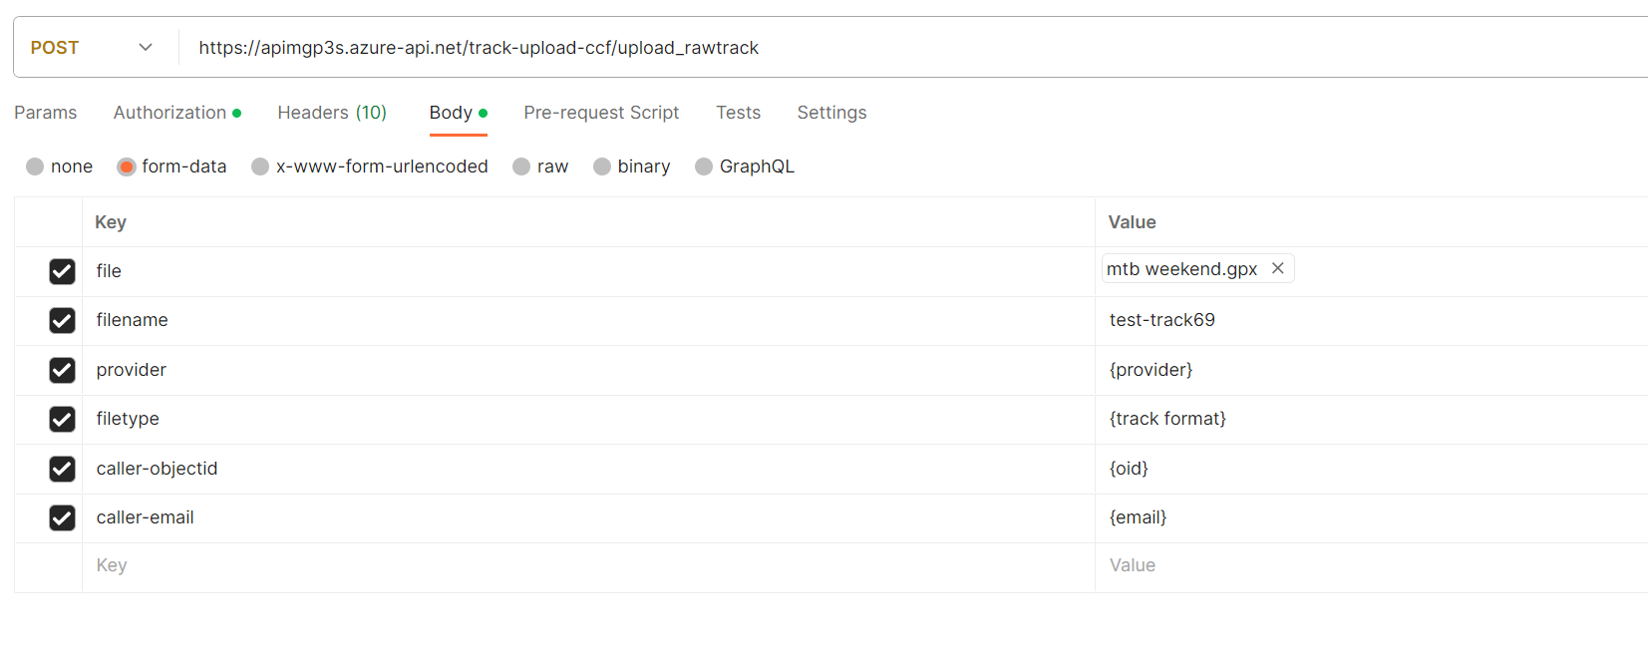Select the none body type
1648x670 pixels.
pyautogui.click(x=36, y=167)
